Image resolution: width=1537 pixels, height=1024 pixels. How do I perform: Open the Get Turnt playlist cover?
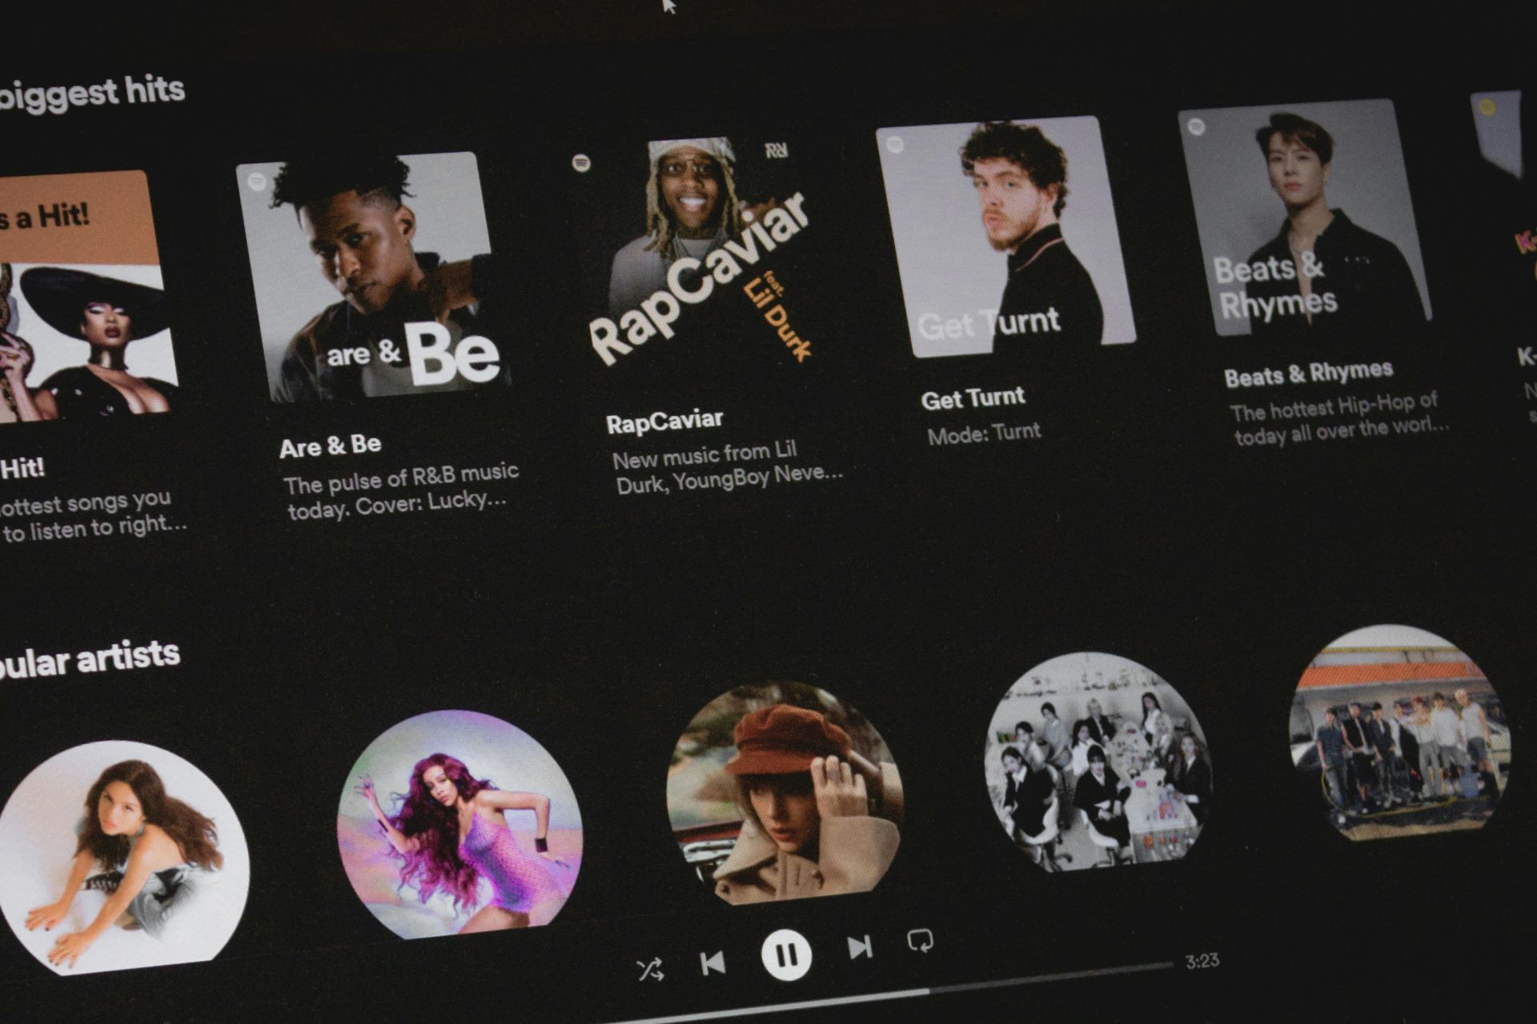[x=1005, y=235]
